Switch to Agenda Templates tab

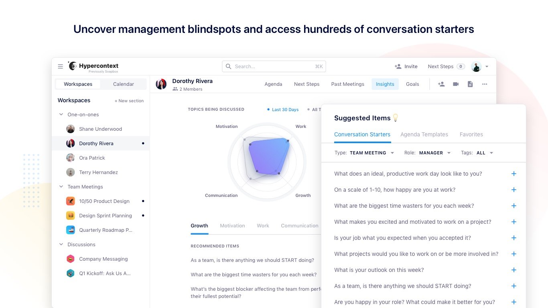tap(424, 134)
